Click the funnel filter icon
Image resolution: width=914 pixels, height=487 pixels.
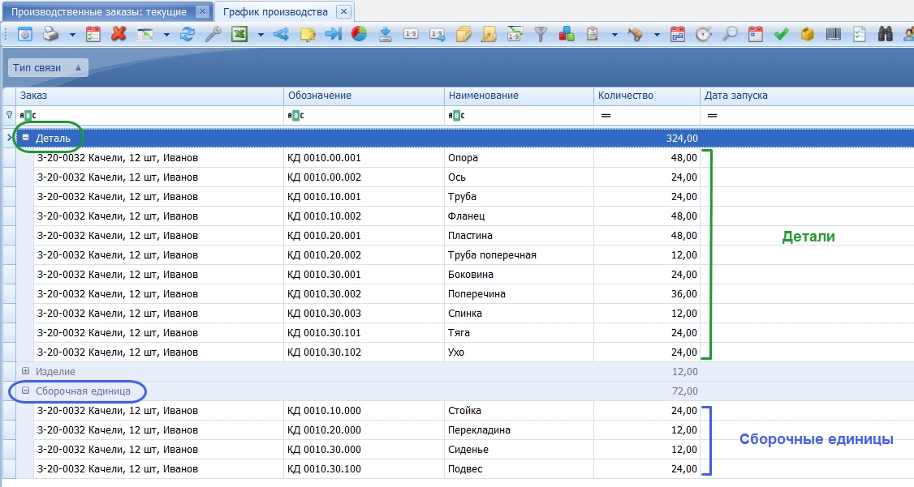tap(541, 34)
